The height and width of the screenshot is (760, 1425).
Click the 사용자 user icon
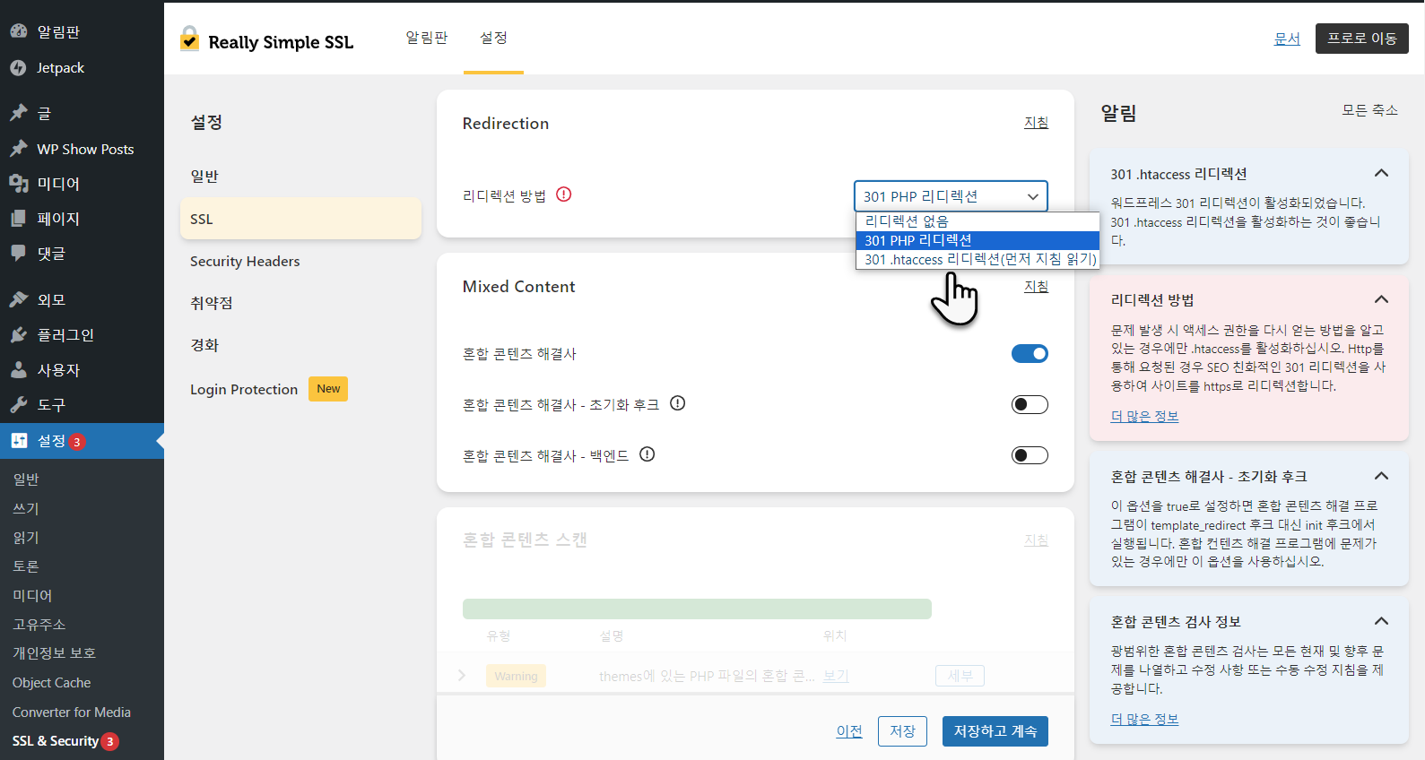tap(19, 370)
